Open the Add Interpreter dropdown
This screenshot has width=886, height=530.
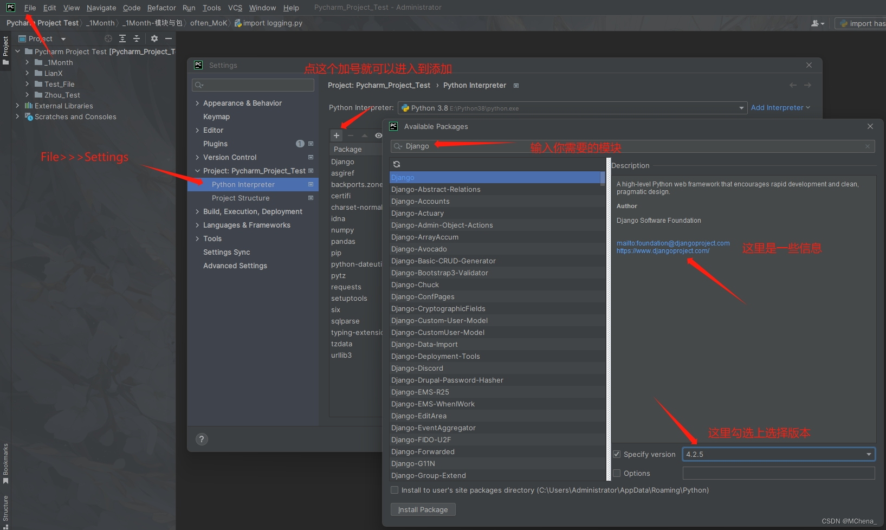point(780,107)
